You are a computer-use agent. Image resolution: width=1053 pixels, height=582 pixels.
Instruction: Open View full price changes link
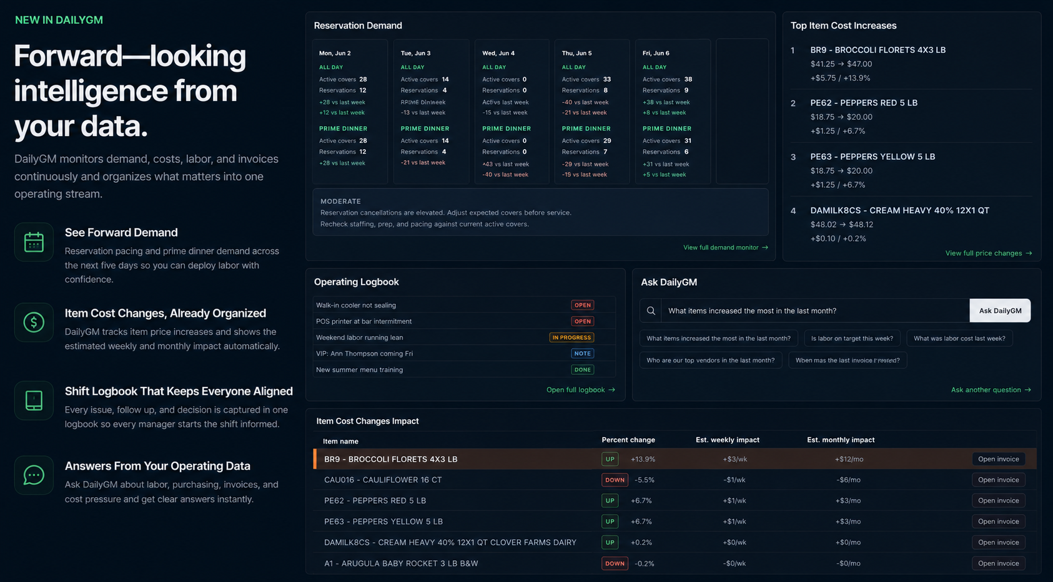click(988, 253)
